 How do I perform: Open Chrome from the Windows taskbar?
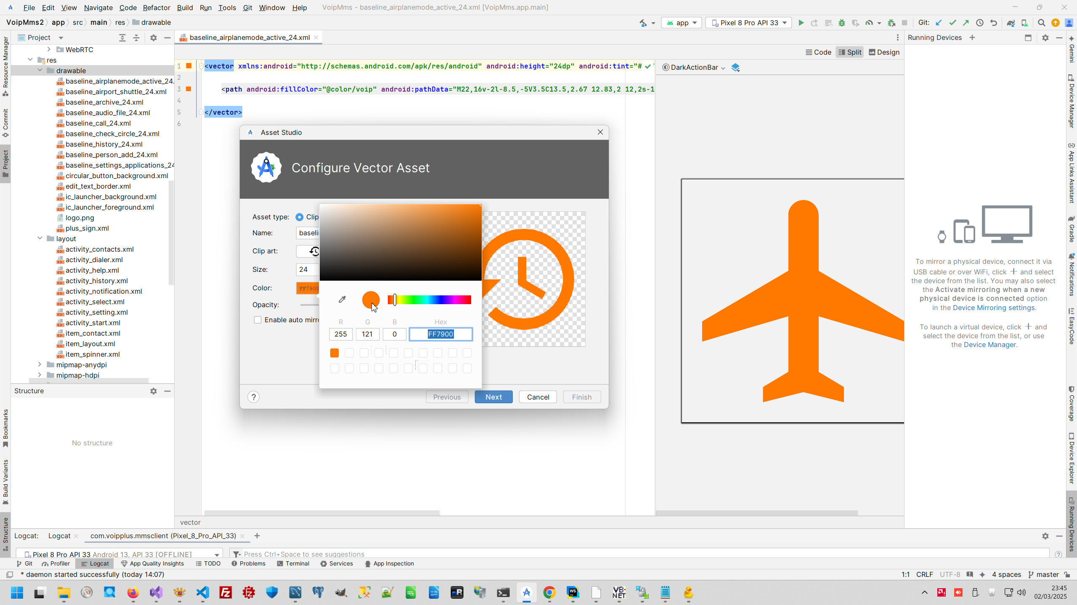click(549, 593)
